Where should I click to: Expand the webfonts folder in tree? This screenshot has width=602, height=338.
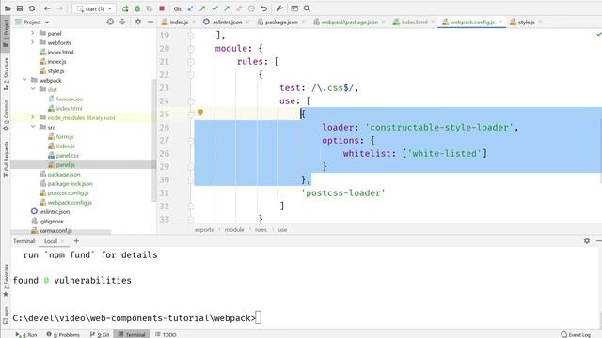(x=33, y=42)
